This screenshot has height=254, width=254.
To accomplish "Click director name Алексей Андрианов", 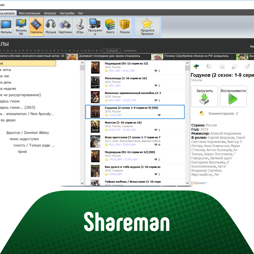I will (x=226, y=134).
